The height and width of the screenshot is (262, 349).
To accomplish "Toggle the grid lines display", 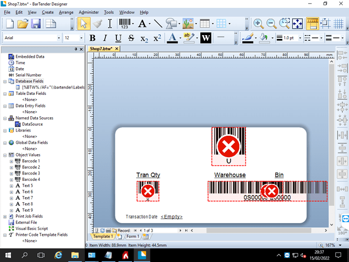I will [x=339, y=24].
